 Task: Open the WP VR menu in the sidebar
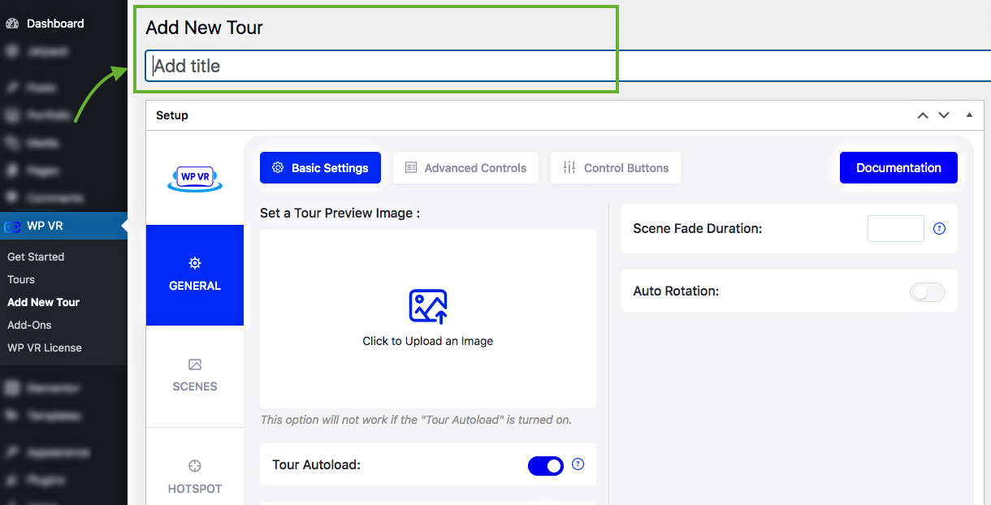[63, 227]
